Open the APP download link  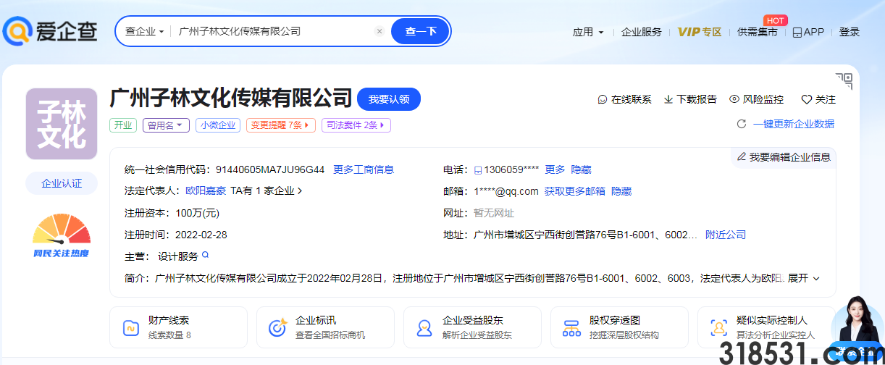[x=808, y=32]
